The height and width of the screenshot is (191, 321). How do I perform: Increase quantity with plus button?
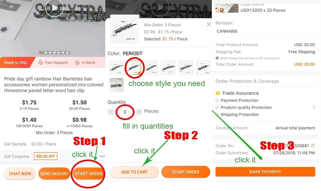pos(139,112)
